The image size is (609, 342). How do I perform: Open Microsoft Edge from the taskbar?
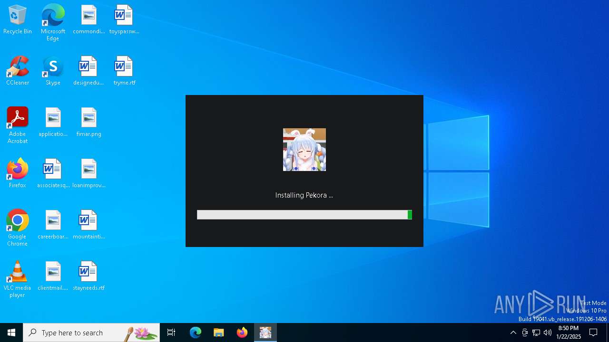[x=196, y=332]
